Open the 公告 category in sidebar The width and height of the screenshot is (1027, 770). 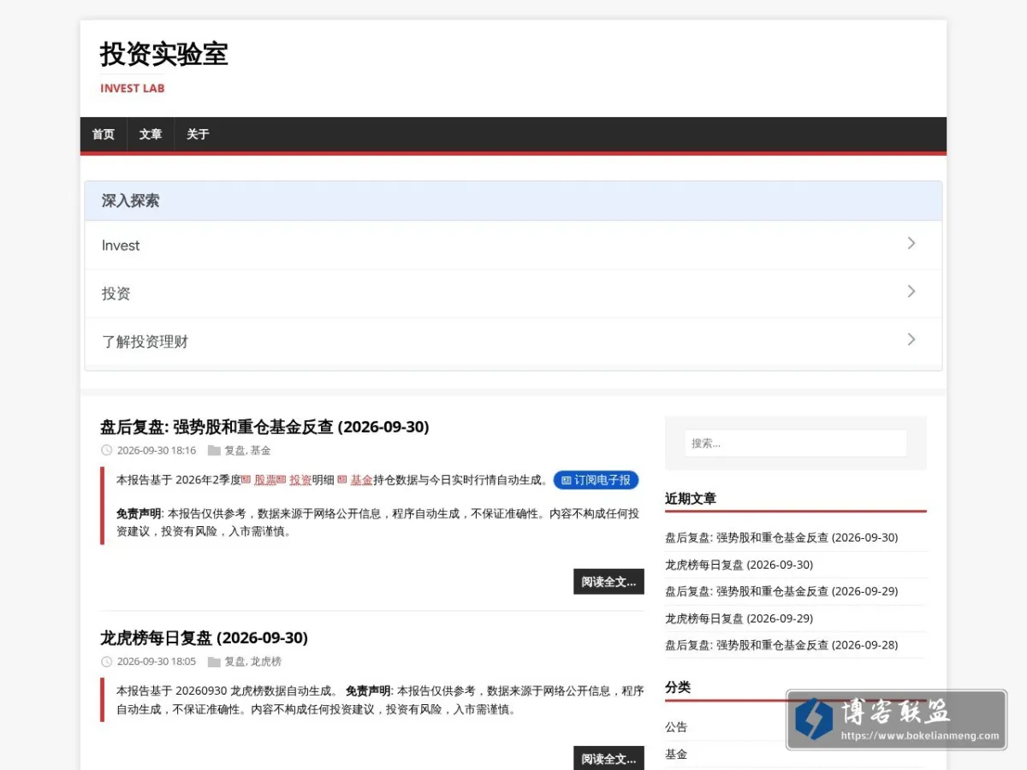(676, 726)
